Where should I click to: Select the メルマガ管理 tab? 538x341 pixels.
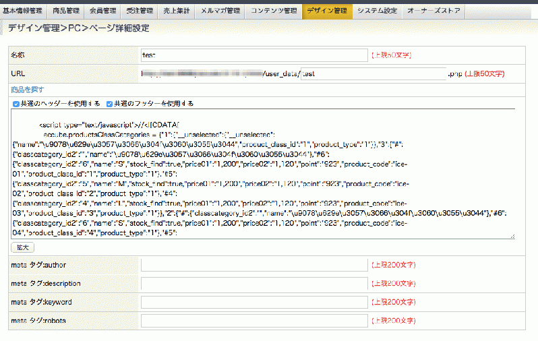click(x=220, y=11)
